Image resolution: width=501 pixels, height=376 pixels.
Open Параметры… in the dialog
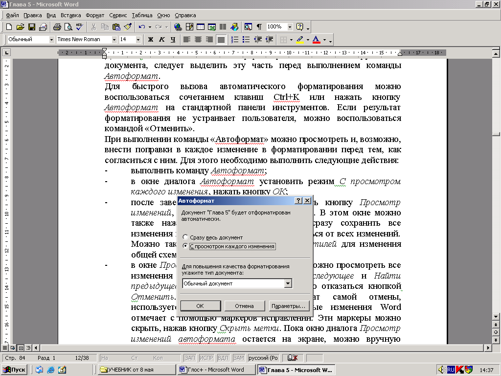tap(288, 306)
